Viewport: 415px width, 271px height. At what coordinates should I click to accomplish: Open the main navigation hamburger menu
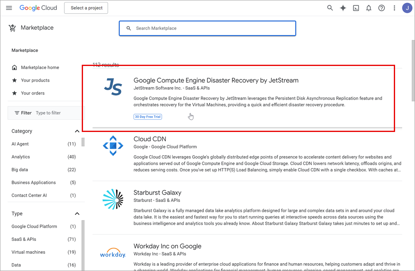click(9, 8)
